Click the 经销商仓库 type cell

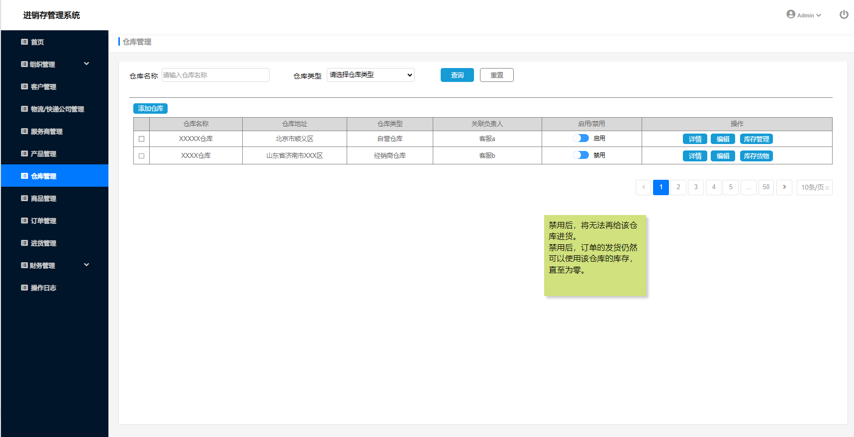tap(390, 155)
